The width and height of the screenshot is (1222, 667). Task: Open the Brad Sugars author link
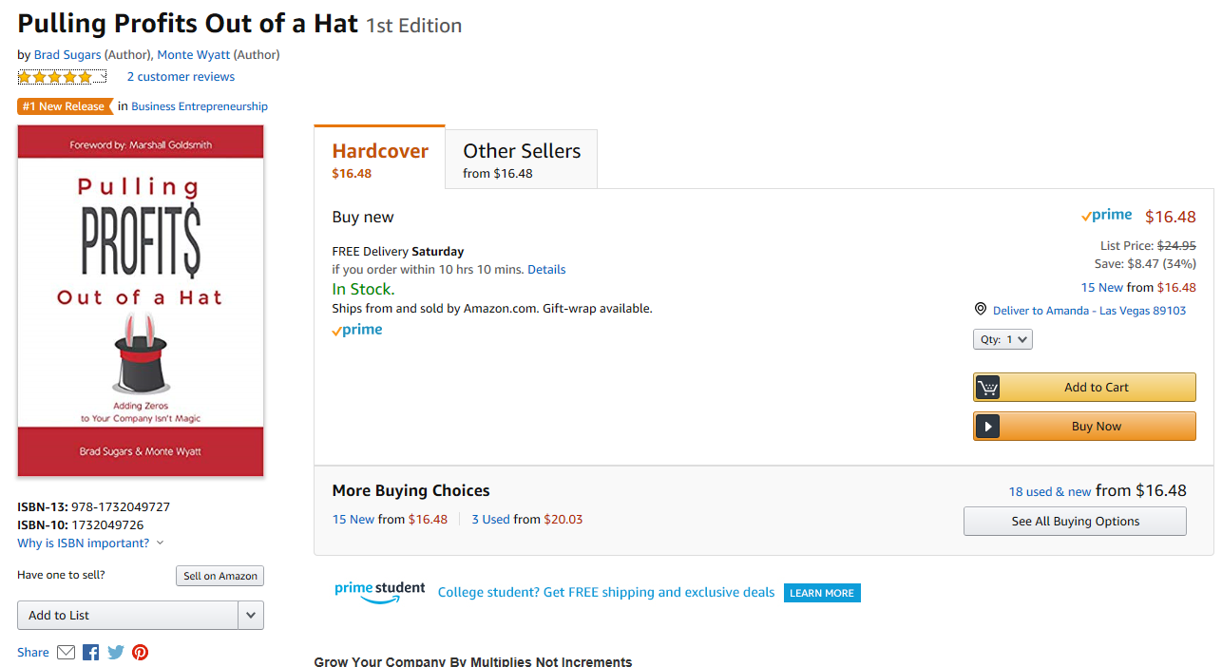click(x=67, y=55)
